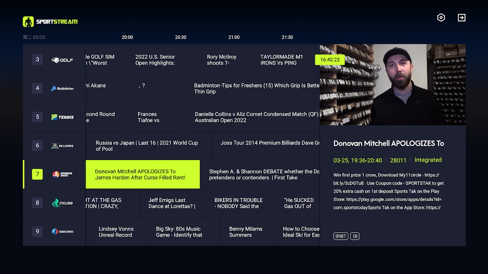
Task: Select channel number 3 badge
Action: (x=37, y=60)
